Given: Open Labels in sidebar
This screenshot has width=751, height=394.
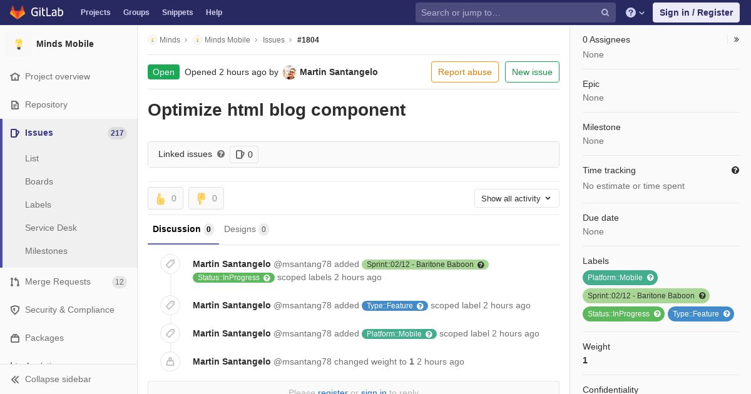Looking at the screenshot, I should tap(38, 205).
